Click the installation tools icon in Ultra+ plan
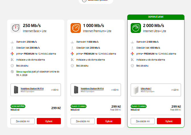This screenshot has width=191, height=135. tap(132, 60)
